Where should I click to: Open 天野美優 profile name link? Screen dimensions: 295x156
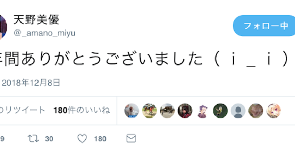coord(36,20)
